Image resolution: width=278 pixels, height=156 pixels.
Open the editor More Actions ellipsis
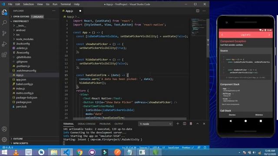[204, 11]
